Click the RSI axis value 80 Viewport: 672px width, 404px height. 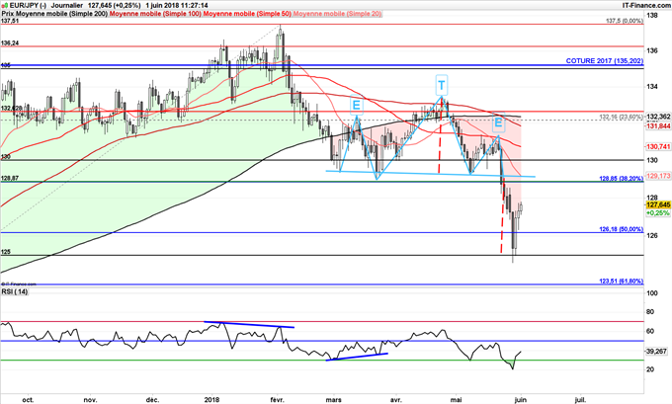(x=650, y=312)
